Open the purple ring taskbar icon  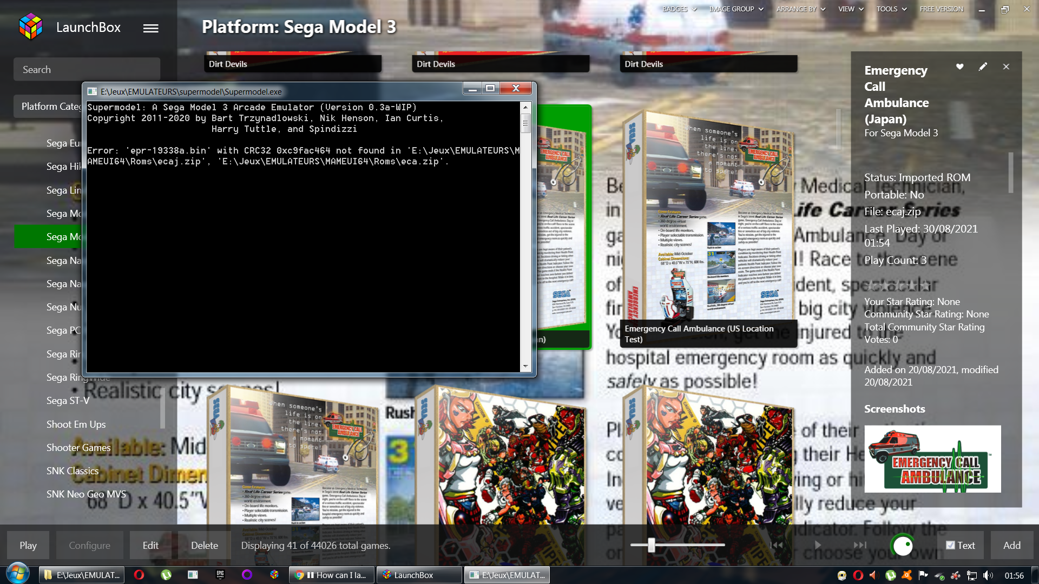(247, 575)
